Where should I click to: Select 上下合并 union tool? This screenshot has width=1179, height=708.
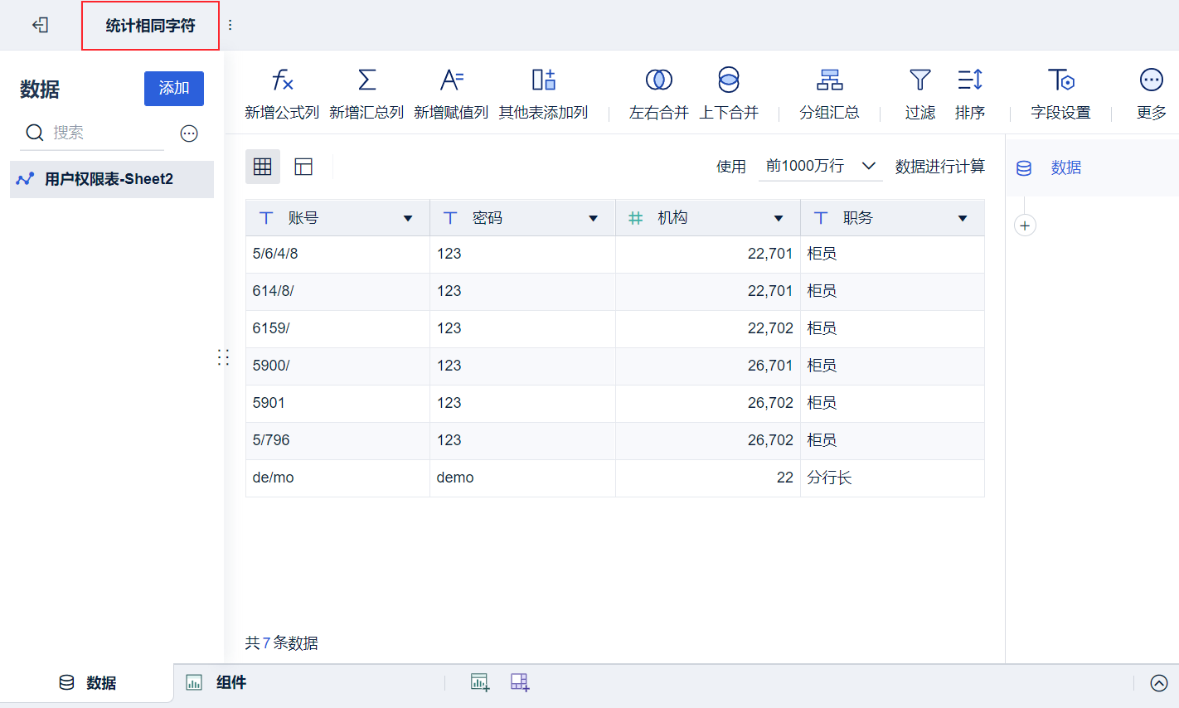pos(729,94)
